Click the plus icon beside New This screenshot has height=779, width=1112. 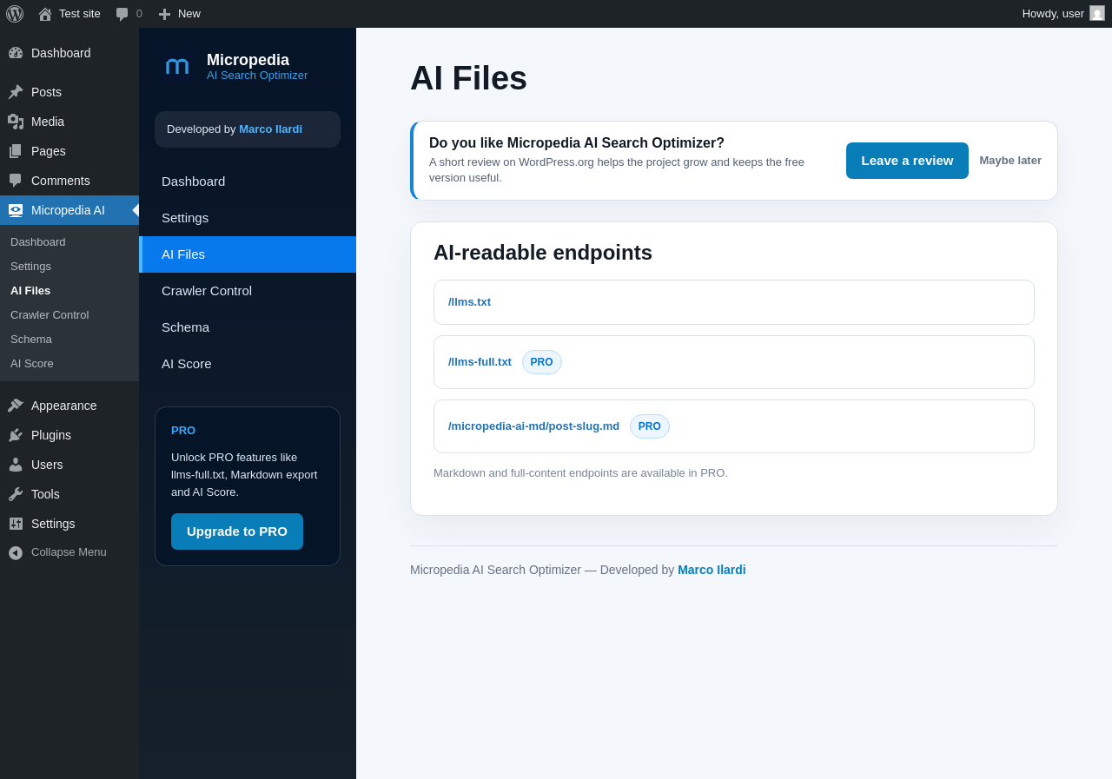[x=164, y=14]
